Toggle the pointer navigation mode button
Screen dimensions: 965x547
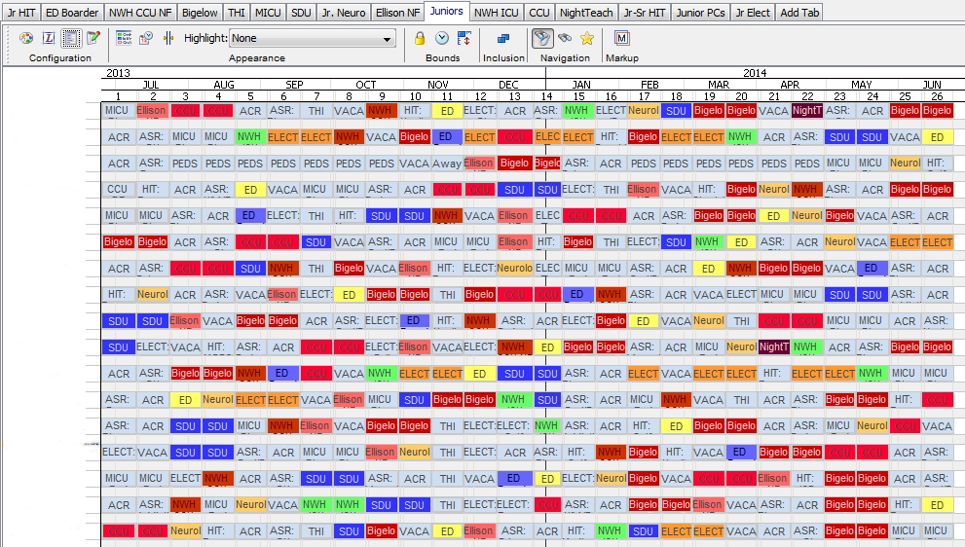pyautogui.click(x=543, y=38)
